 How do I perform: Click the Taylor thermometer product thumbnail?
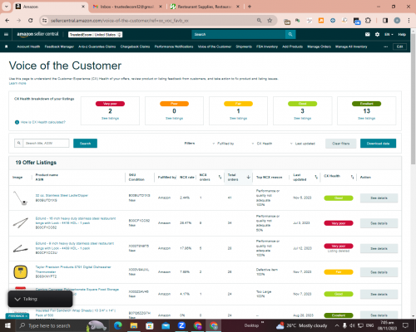click(x=21, y=272)
